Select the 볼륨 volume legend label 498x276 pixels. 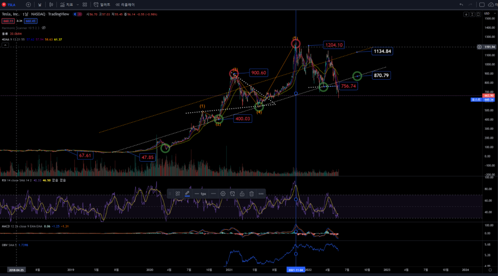pos(5,34)
